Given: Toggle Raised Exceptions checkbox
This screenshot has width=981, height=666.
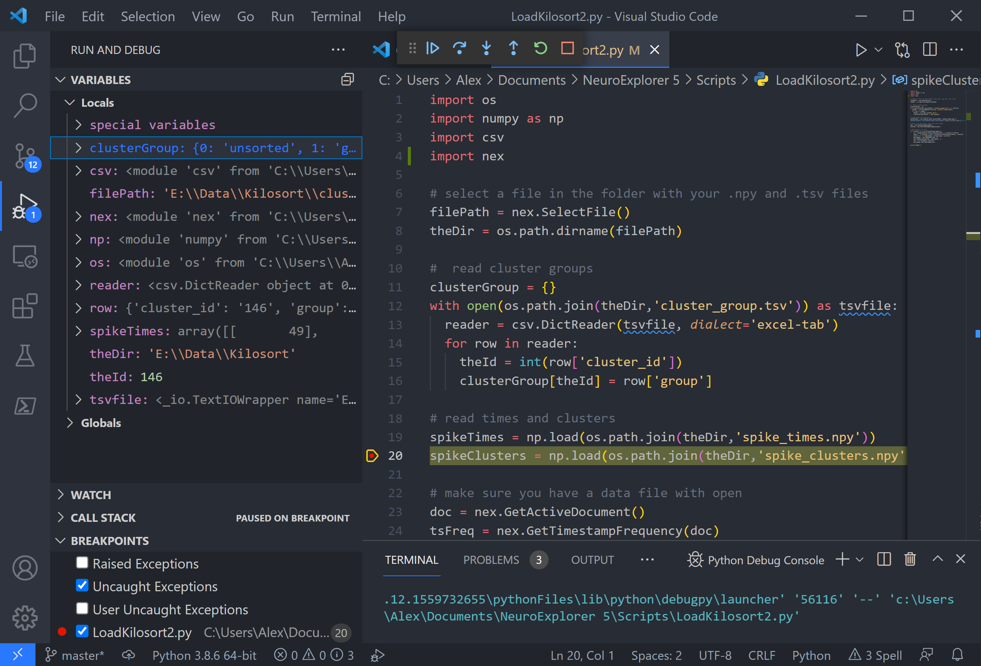Looking at the screenshot, I should point(82,563).
